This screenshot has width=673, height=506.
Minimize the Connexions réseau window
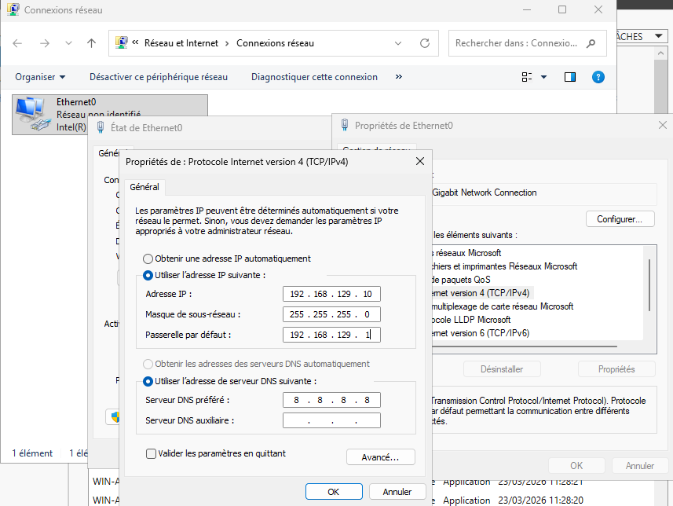[527, 9]
